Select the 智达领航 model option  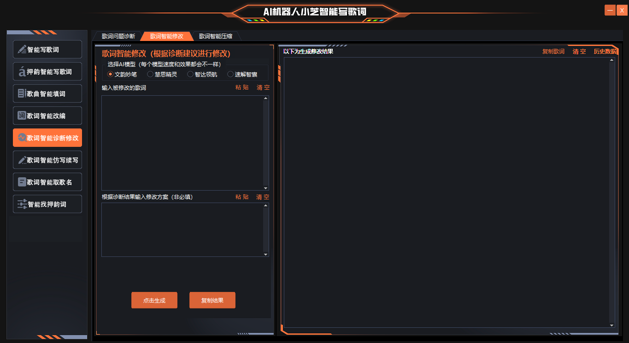click(x=190, y=74)
